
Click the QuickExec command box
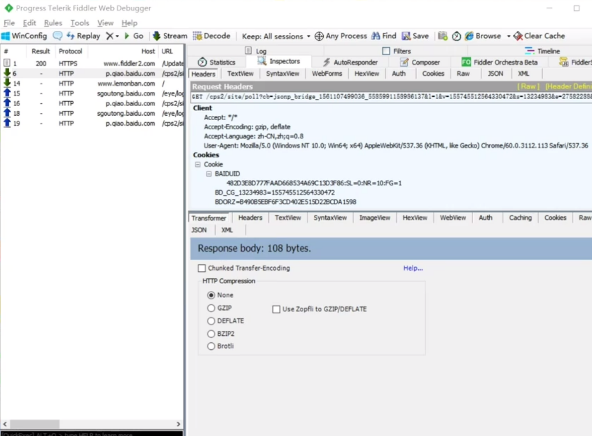click(x=91, y=434)
